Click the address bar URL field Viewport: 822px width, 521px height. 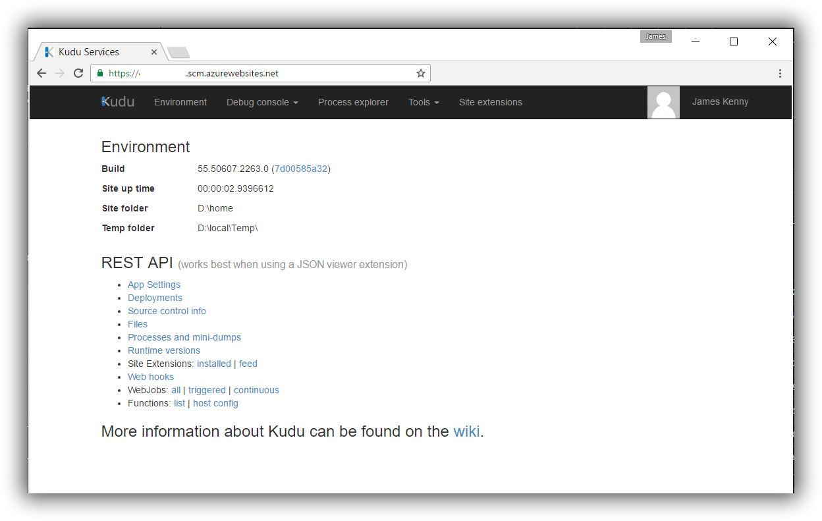[x=260, y=73]
